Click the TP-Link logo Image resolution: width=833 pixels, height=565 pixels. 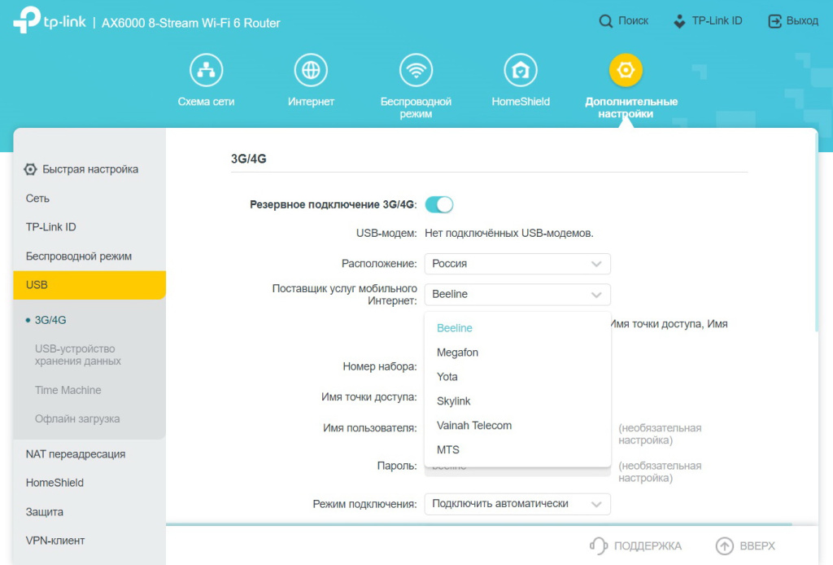[50, 20]
